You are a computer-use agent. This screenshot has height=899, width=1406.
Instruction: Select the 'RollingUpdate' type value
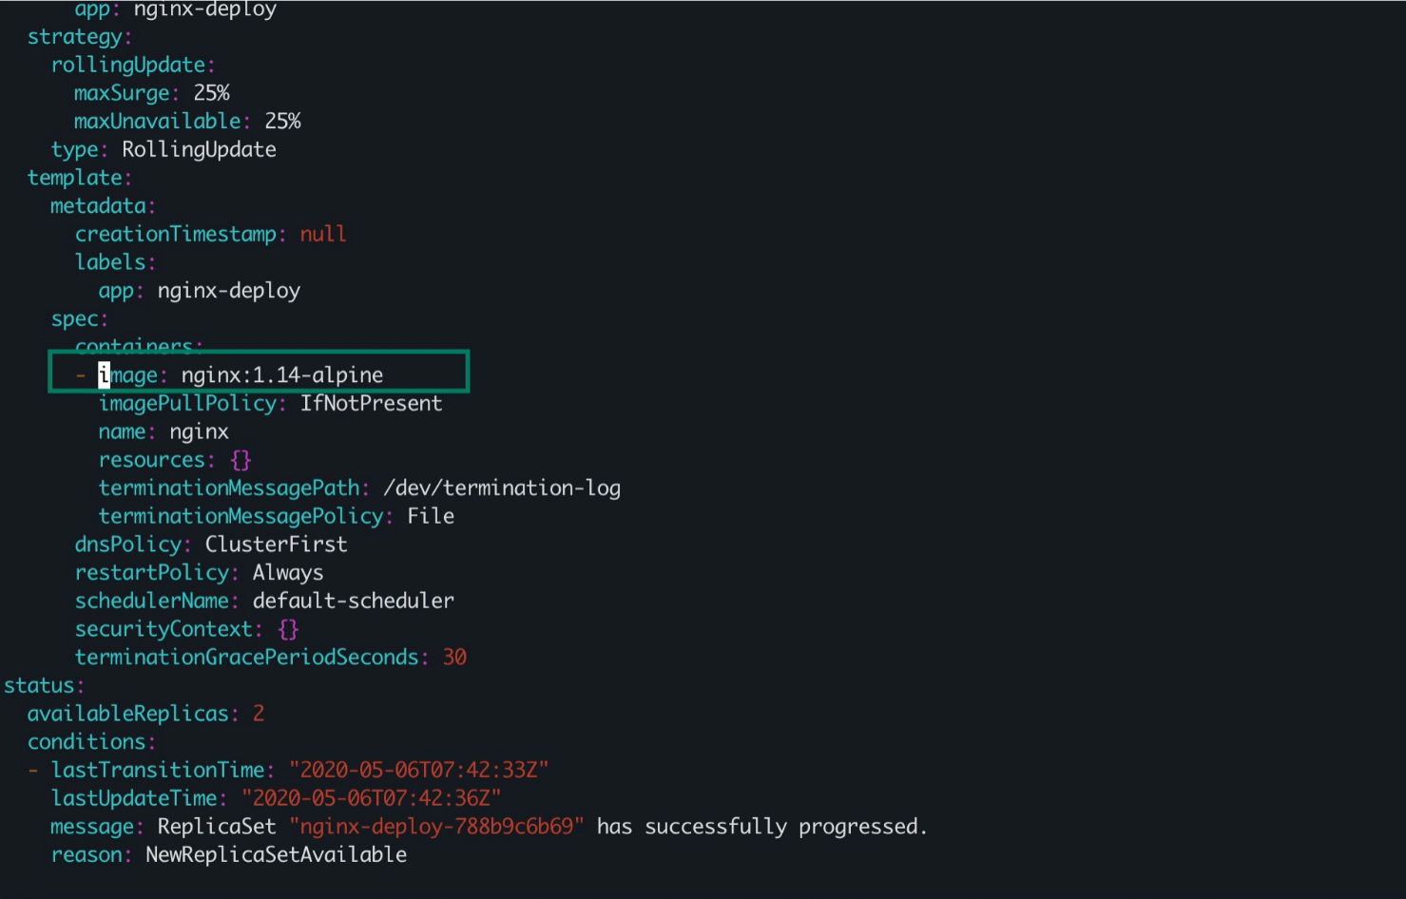tap(199, 150)
